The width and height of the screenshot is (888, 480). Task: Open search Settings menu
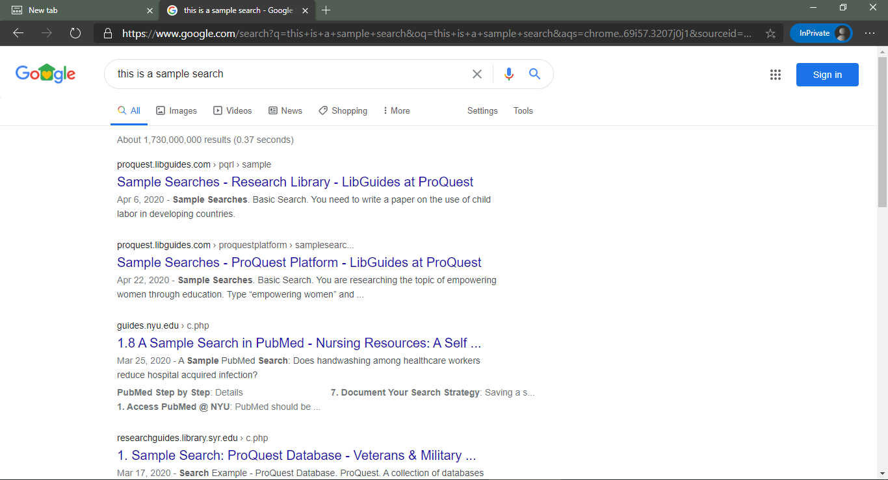pyautogui.click(x=482, y=111)
